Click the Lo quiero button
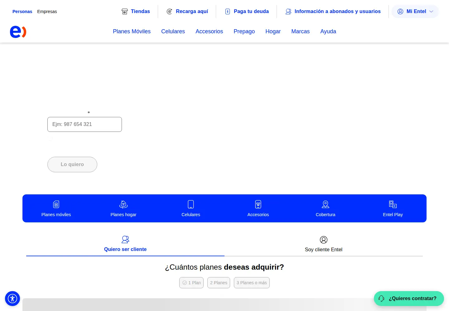This screenshot has height=311, width=449. [x=72, y=165]
